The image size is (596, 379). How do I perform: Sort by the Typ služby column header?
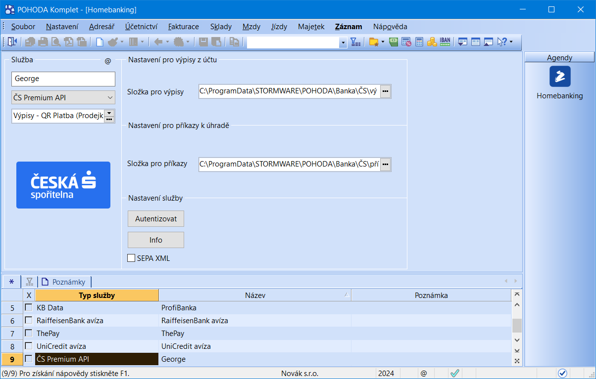click(x=97, y=295)
